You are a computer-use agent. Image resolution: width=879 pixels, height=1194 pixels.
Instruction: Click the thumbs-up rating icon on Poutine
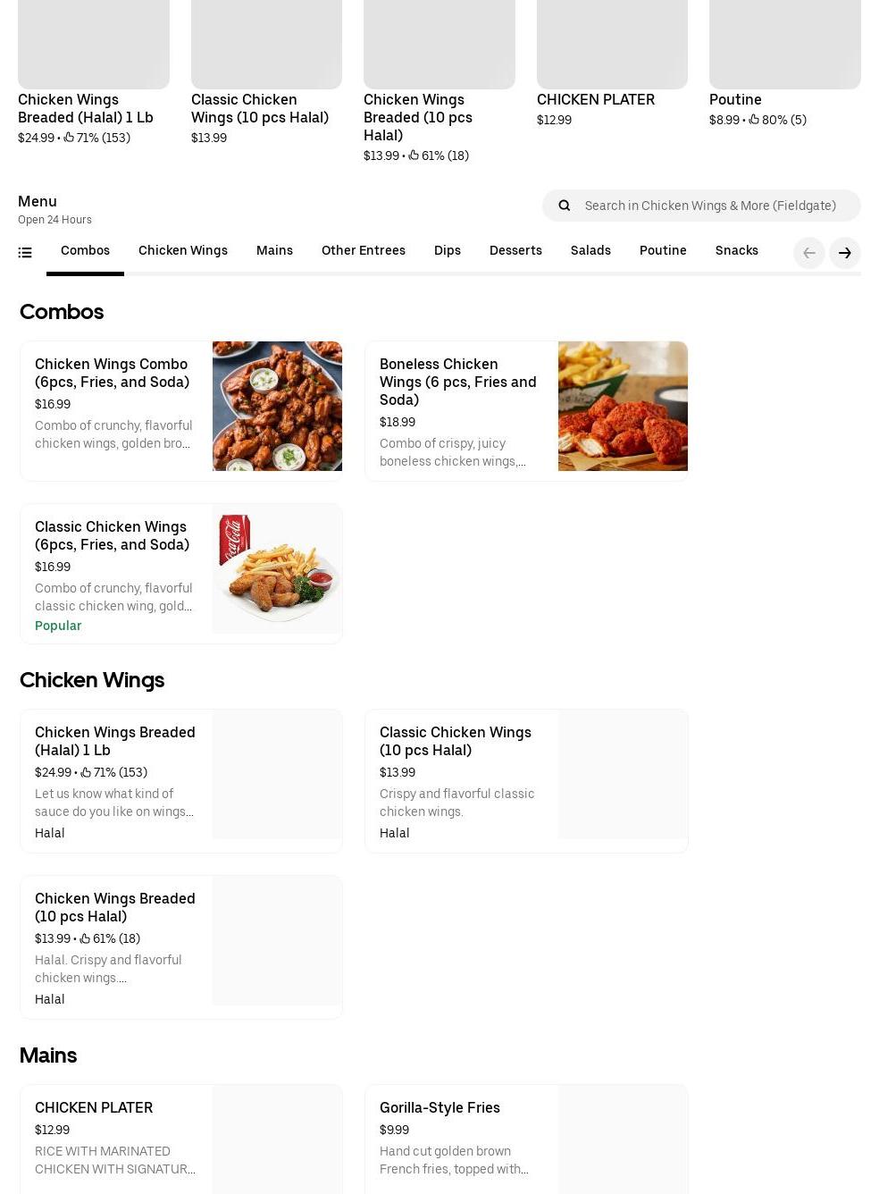(753, 119)
